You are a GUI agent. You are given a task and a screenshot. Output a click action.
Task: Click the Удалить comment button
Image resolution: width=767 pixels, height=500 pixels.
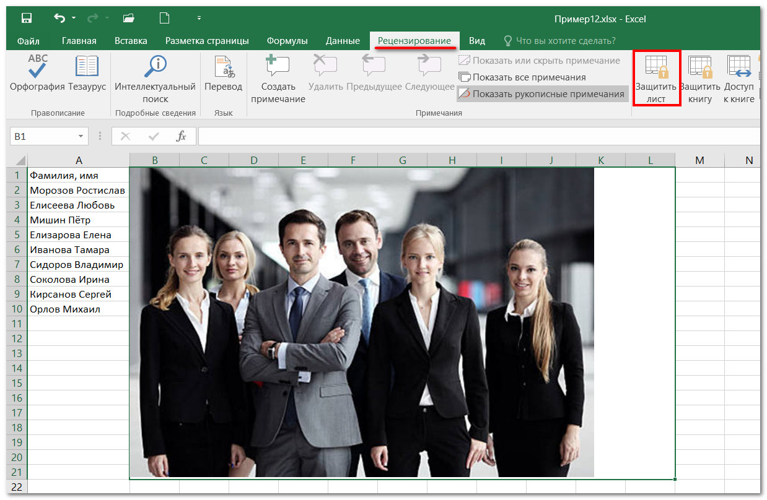[x=325, y=73]
